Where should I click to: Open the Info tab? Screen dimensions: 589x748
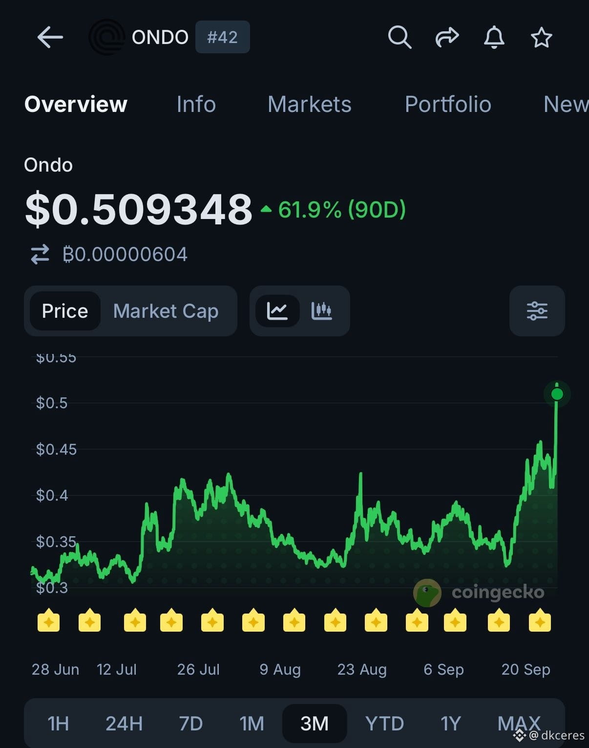coord(196,104)
